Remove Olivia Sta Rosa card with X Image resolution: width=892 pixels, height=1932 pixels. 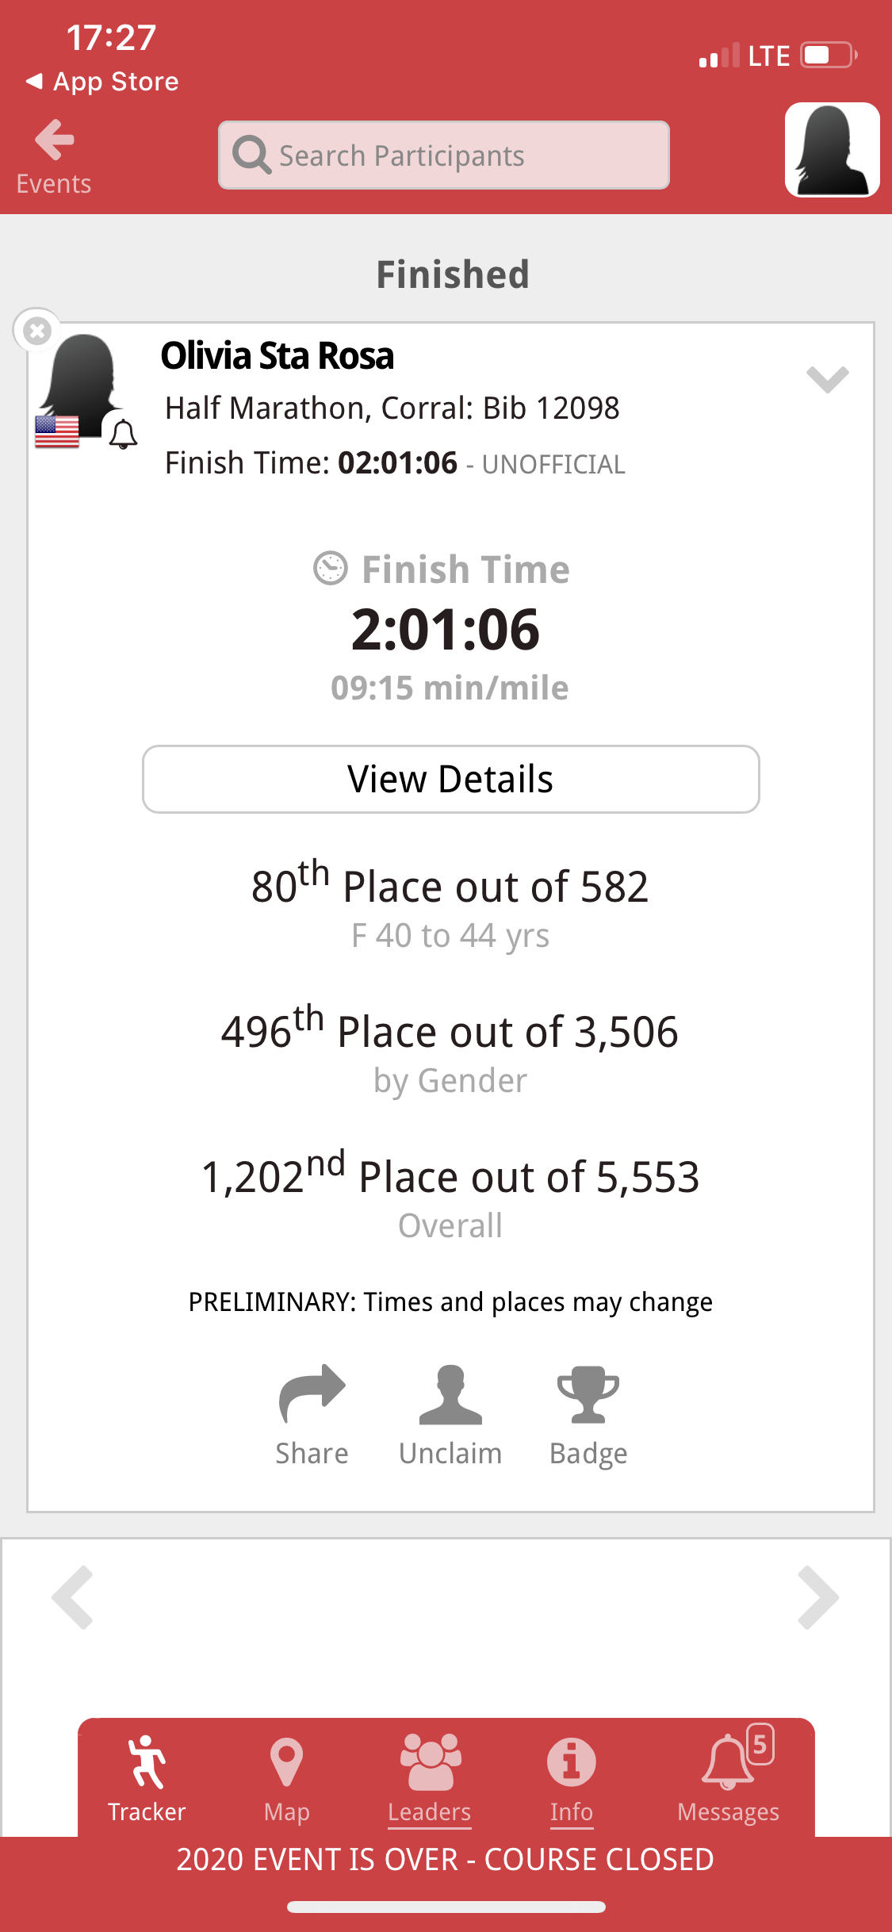[36, 330]
